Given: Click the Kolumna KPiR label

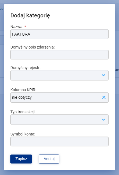Looking at the screenshot, I should pos(23,90).
